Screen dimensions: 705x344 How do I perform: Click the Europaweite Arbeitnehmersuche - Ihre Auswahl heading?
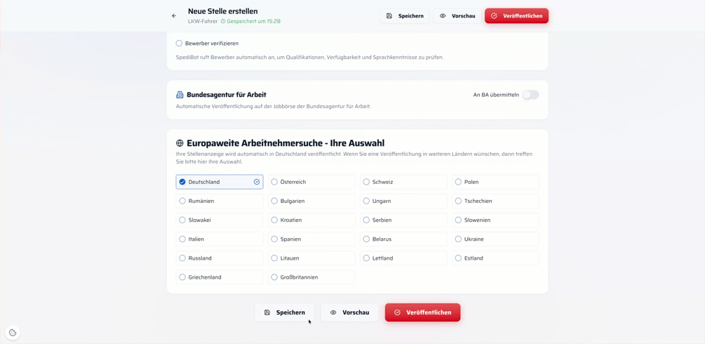286,143
